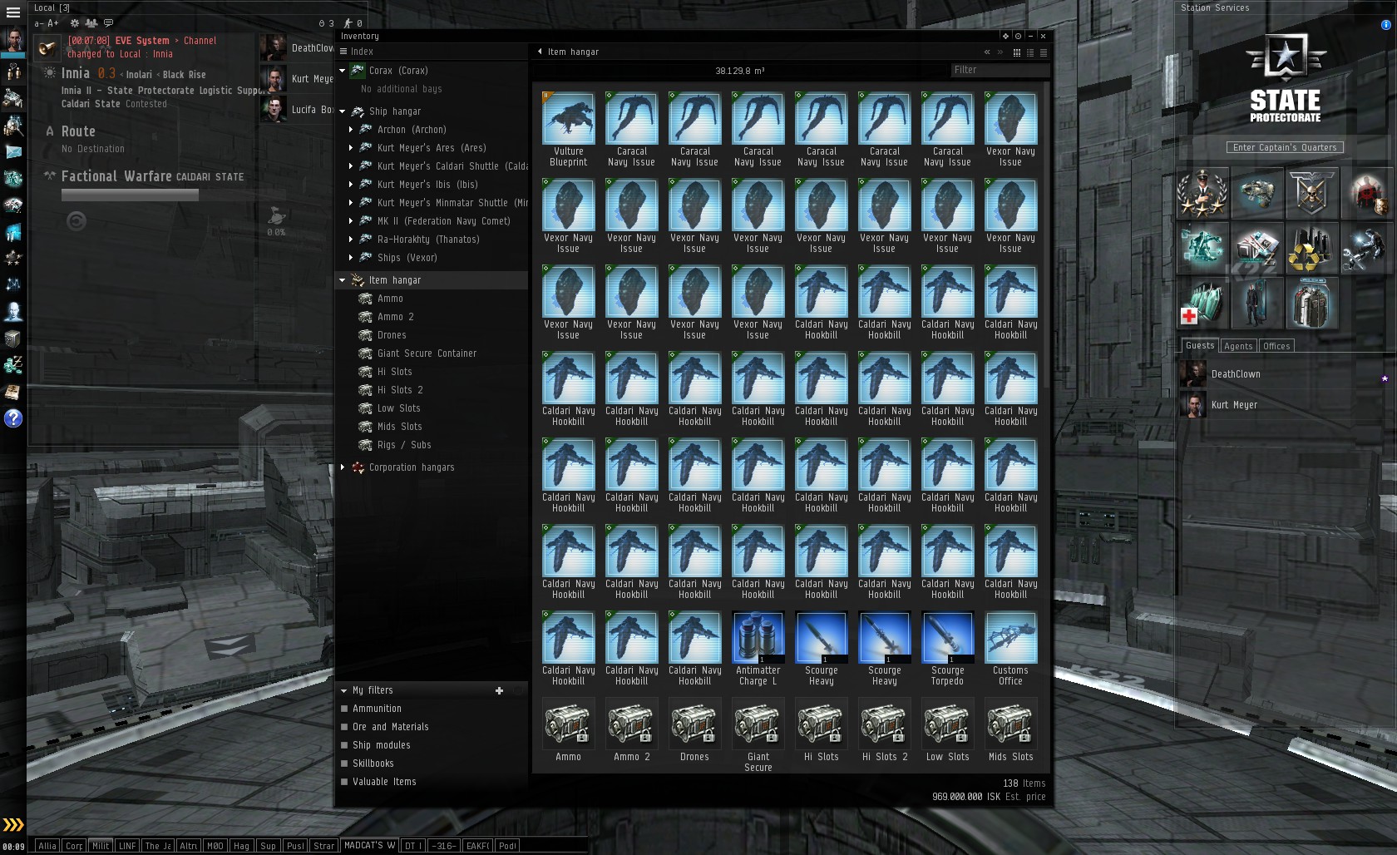1397x855 pixels.
Task: Switch to the Agents tab
Action: [1237, 346]
